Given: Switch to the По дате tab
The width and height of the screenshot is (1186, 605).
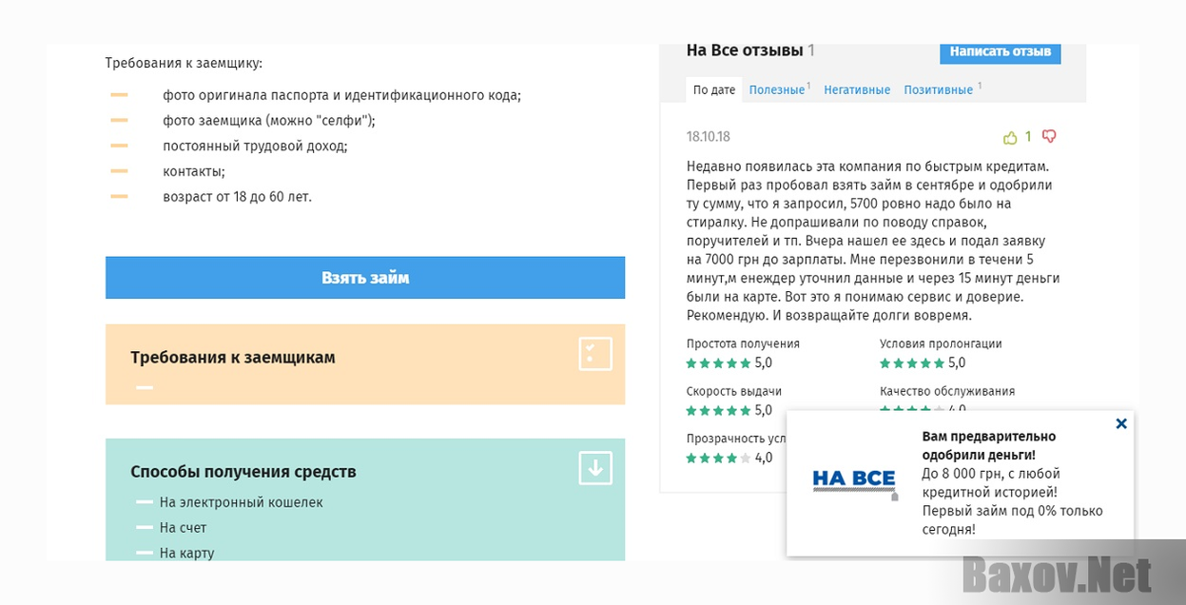Looking at the screenshot, I should coord(714,90).
